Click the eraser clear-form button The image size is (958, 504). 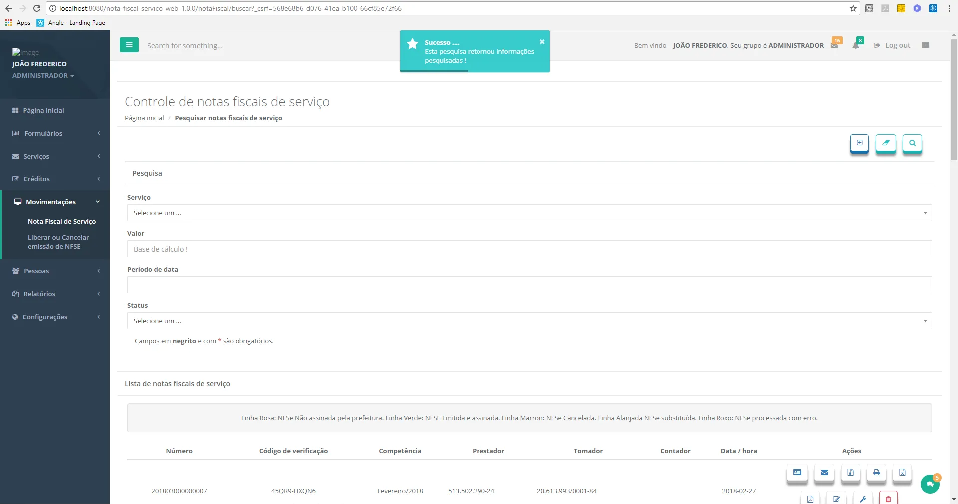click(886, 143)
